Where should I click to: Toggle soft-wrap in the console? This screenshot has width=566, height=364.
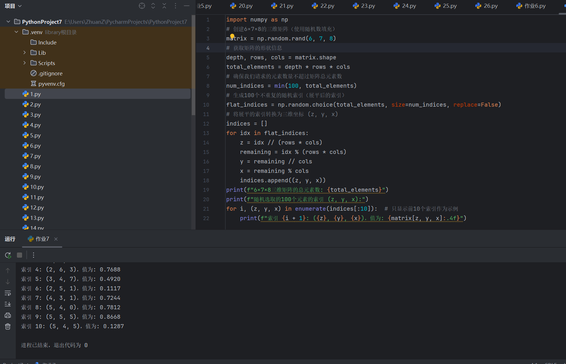click(7, 293)
